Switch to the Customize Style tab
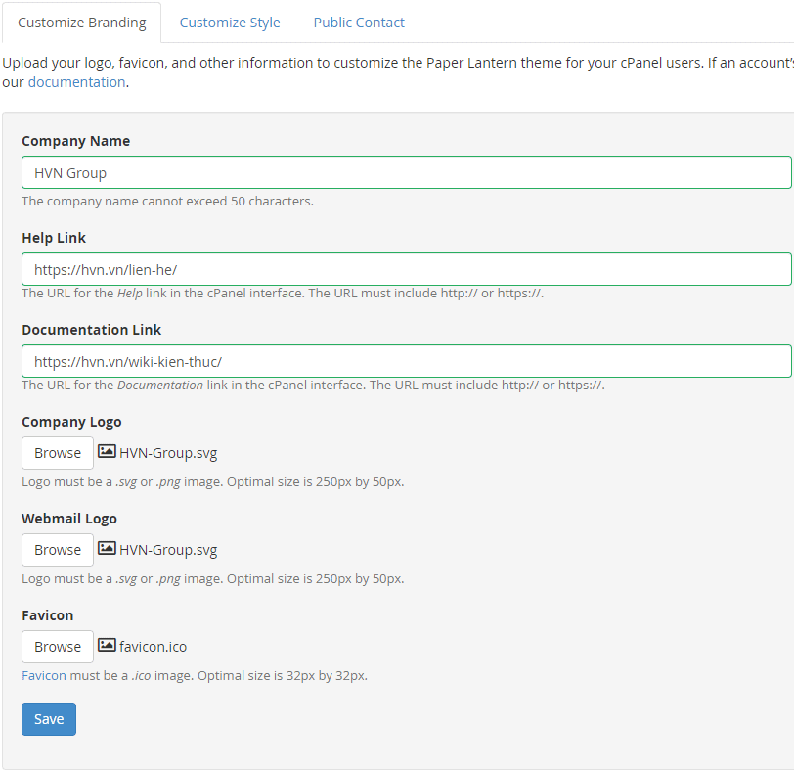794x773 pixels. click(x=230, y=23)
